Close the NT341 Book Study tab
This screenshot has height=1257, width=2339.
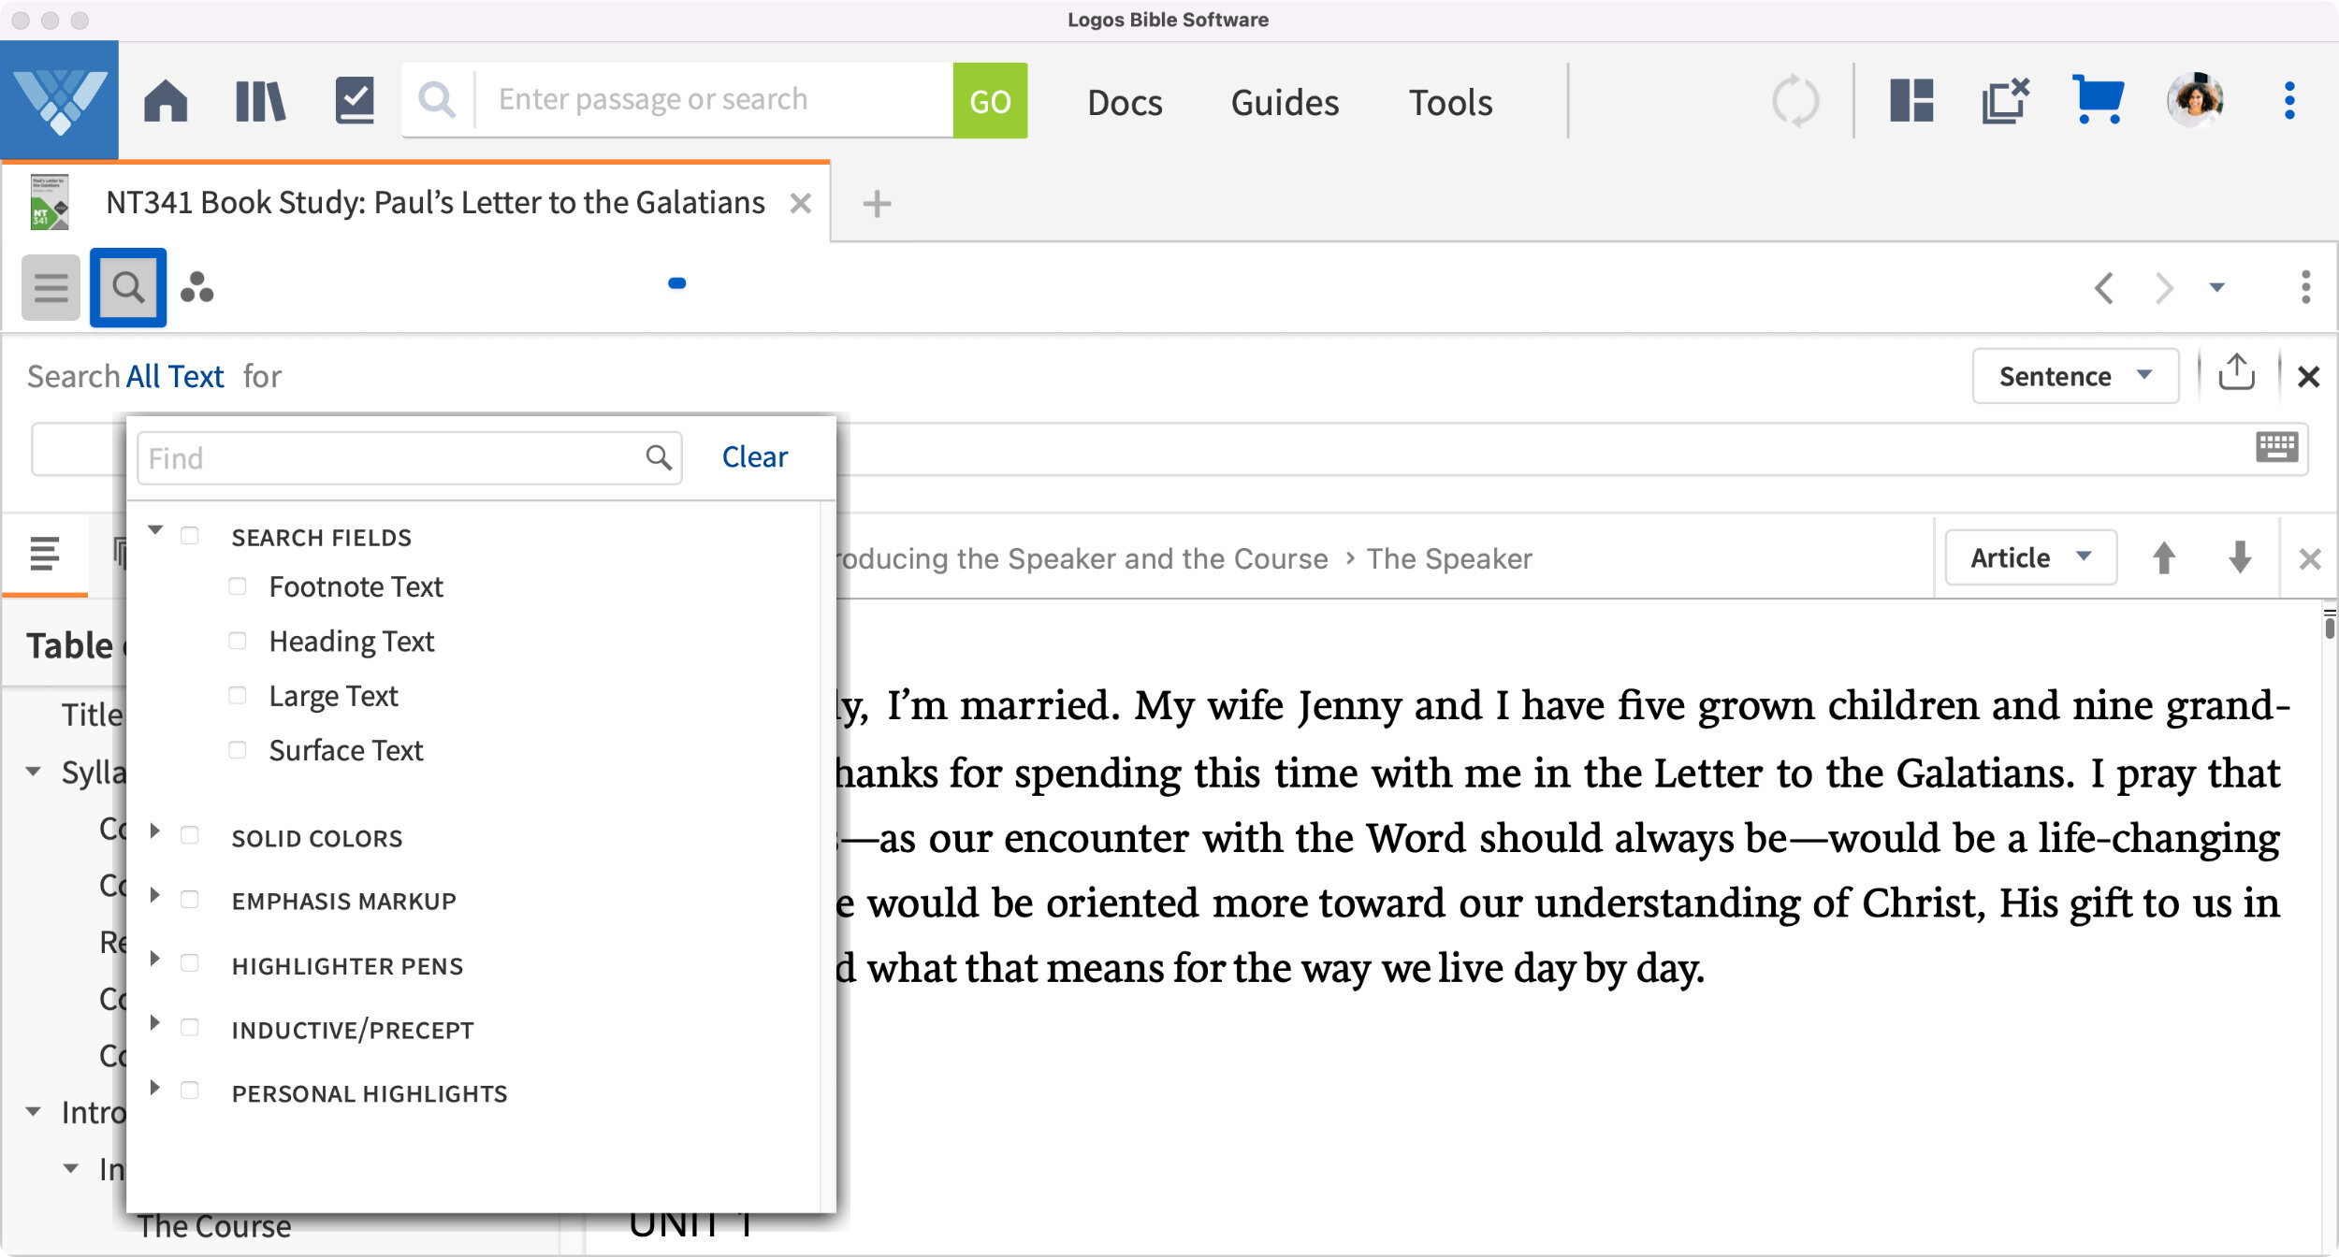(801, 203)
